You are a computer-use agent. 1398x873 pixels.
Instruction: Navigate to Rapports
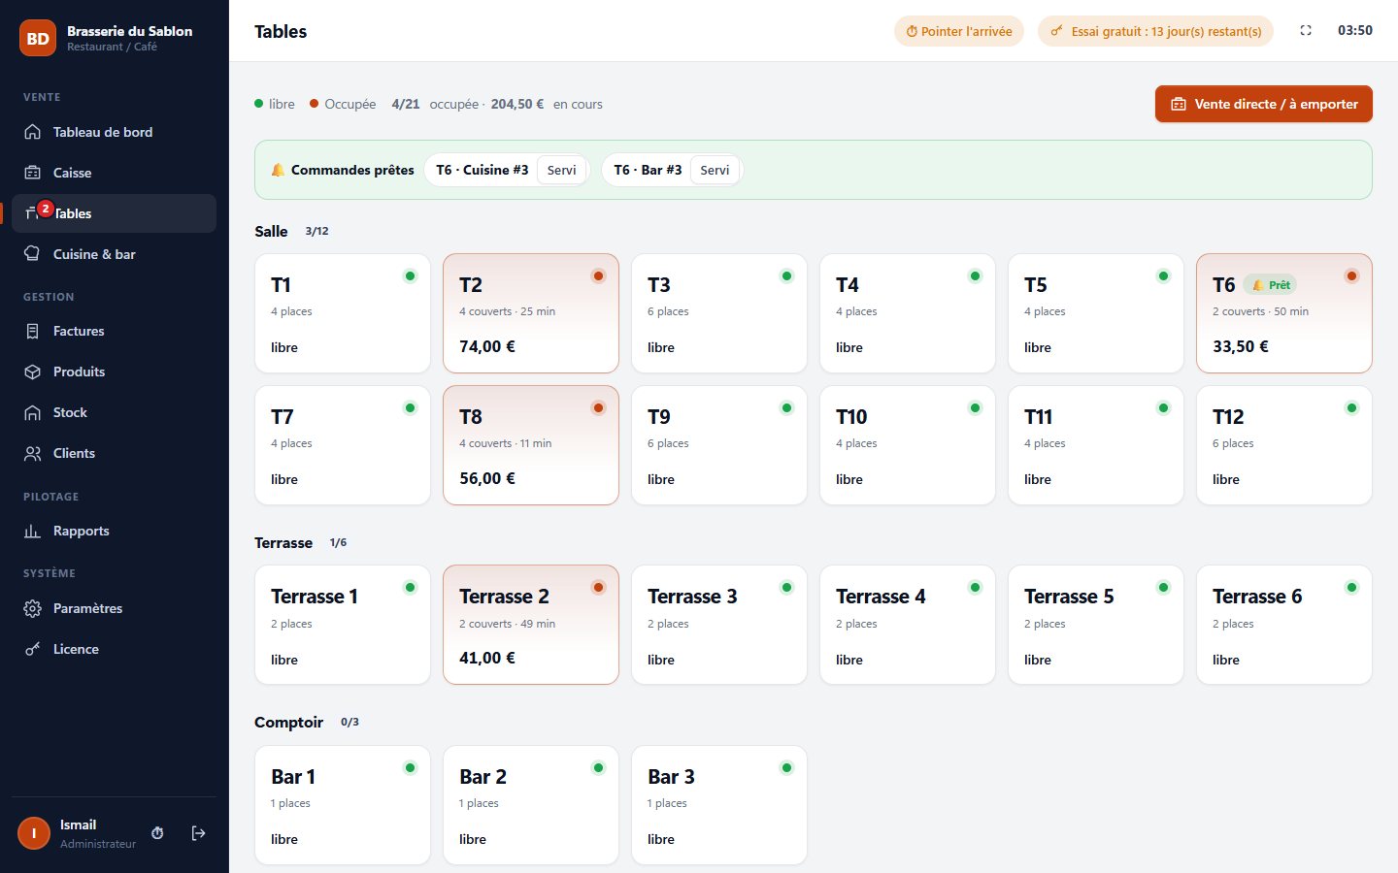(114, 531)
